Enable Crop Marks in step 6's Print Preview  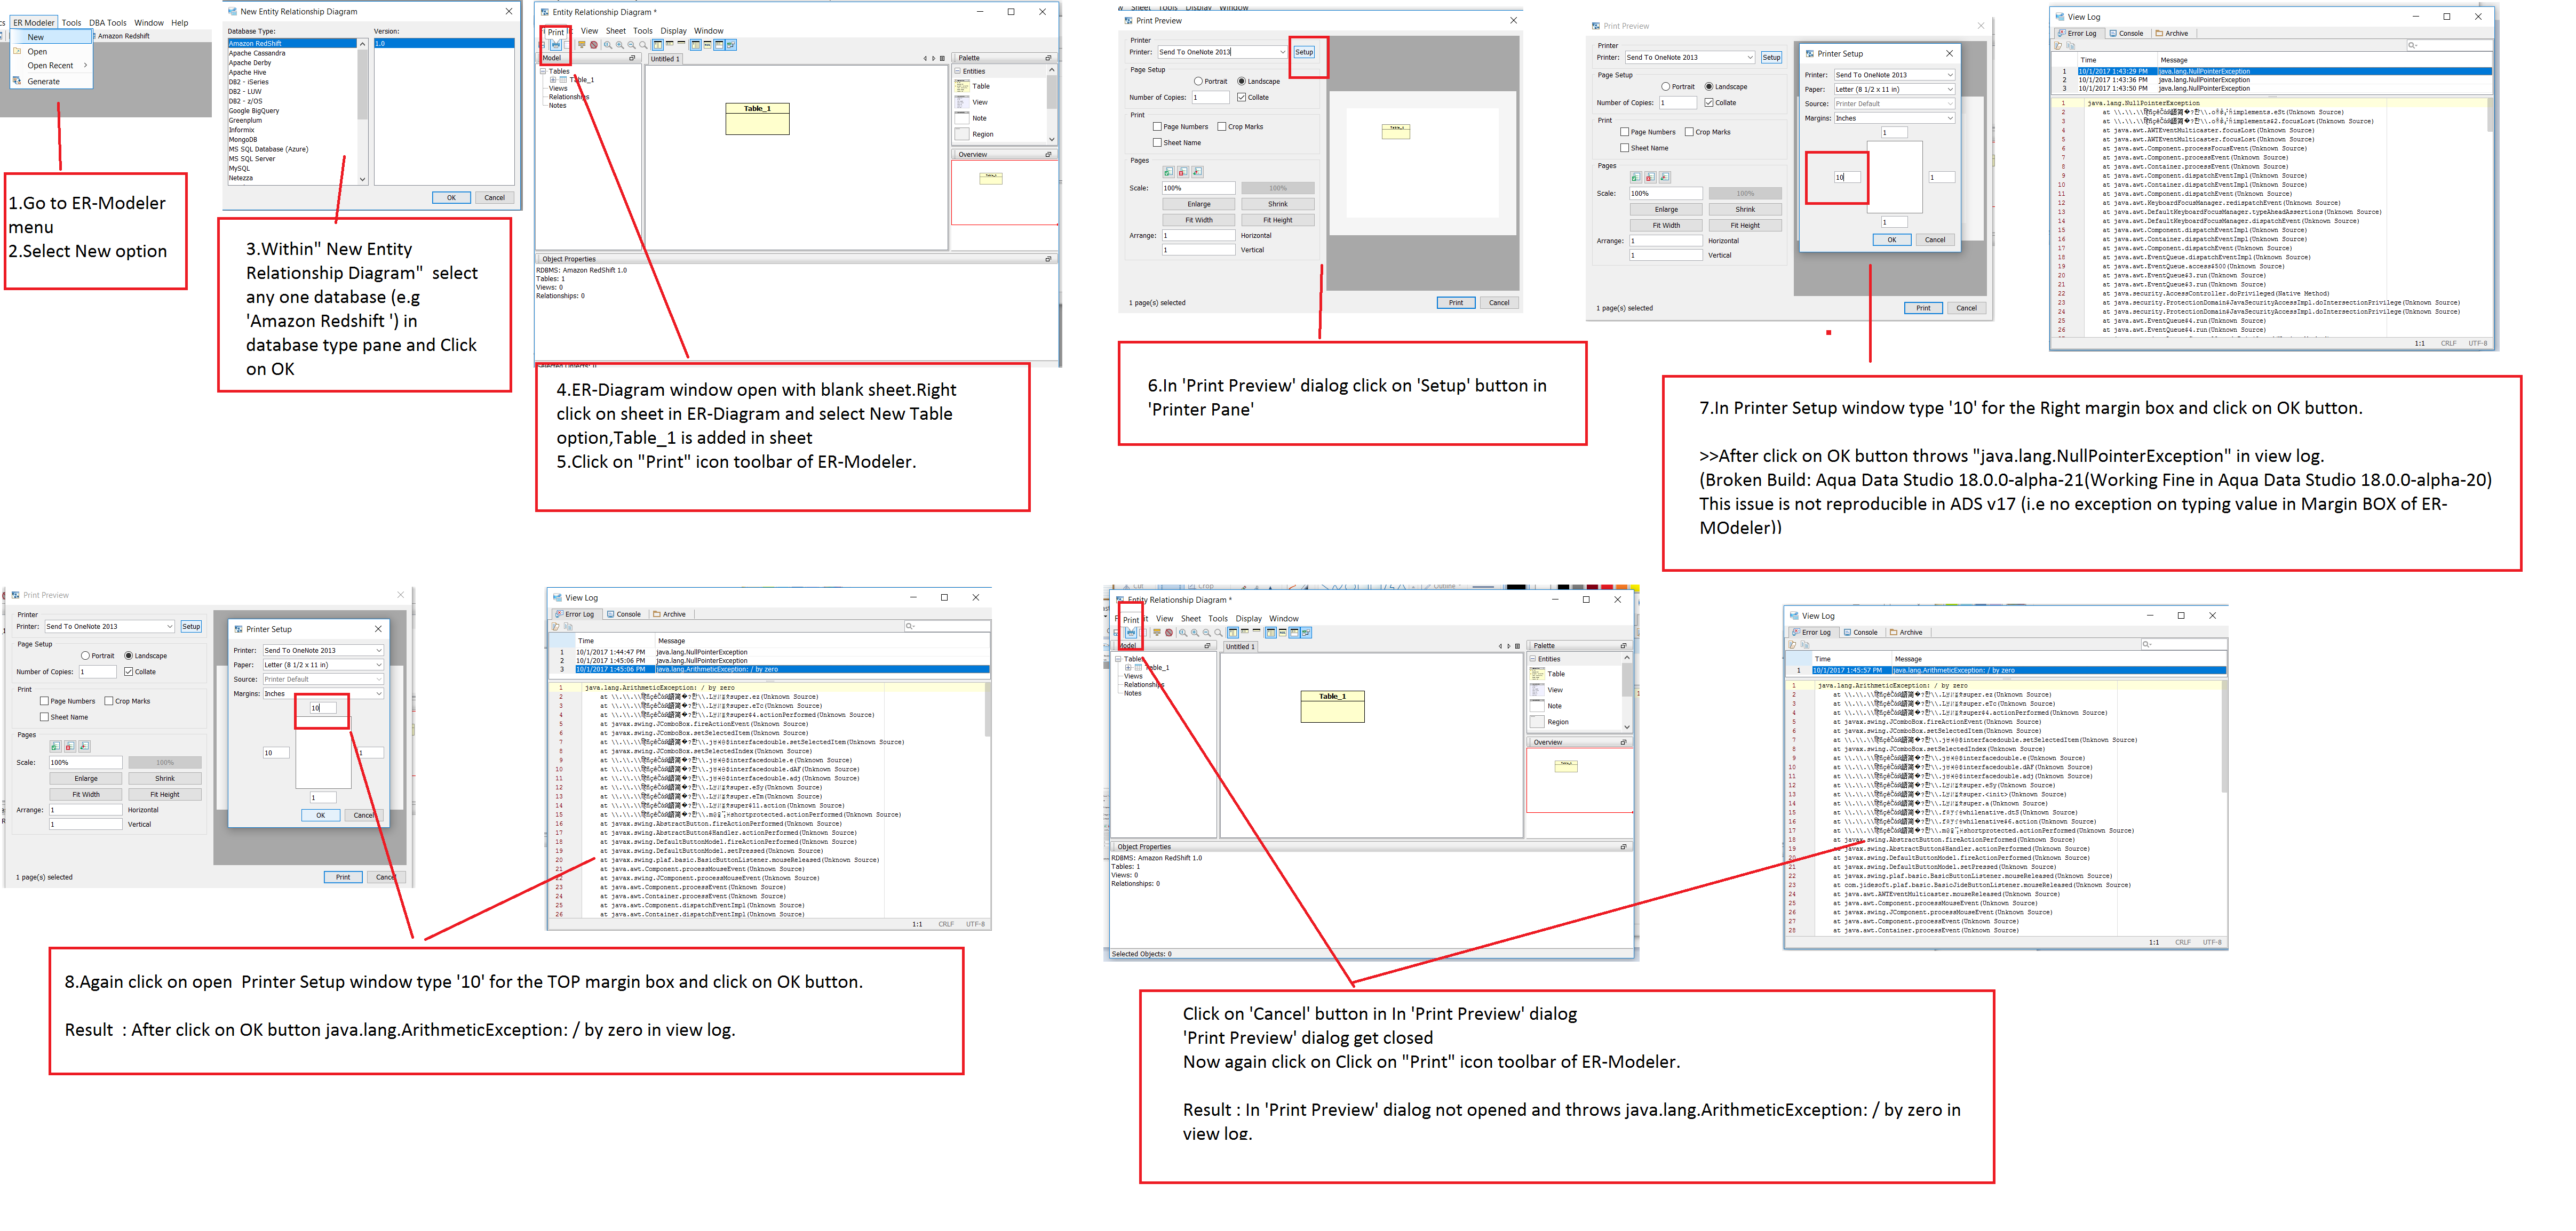(x=1222, y=127)
